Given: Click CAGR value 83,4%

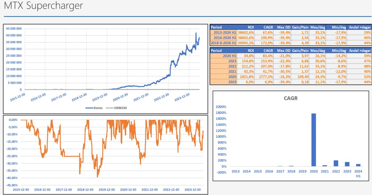Looking at the screenshot, I should 268,56.
